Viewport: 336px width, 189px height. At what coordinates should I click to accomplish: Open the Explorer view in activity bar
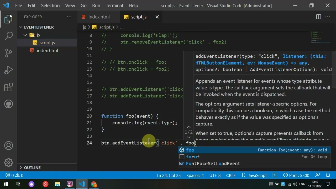8,19
